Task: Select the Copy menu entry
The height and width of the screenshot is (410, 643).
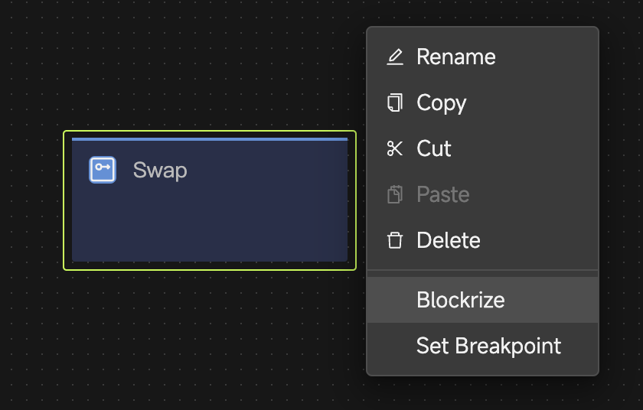Action: [x=442, y=103]
